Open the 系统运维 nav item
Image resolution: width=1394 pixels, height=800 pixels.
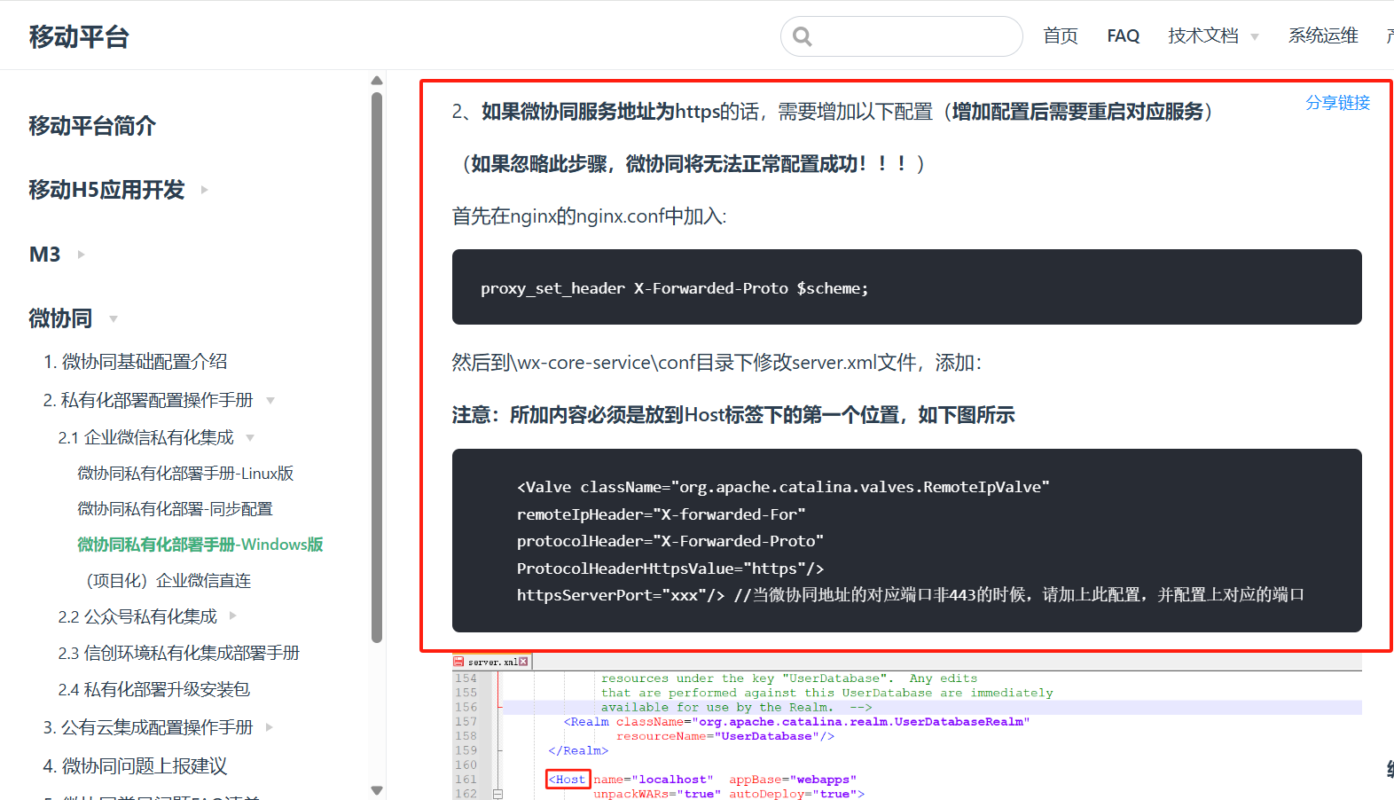coord(1323,35)
